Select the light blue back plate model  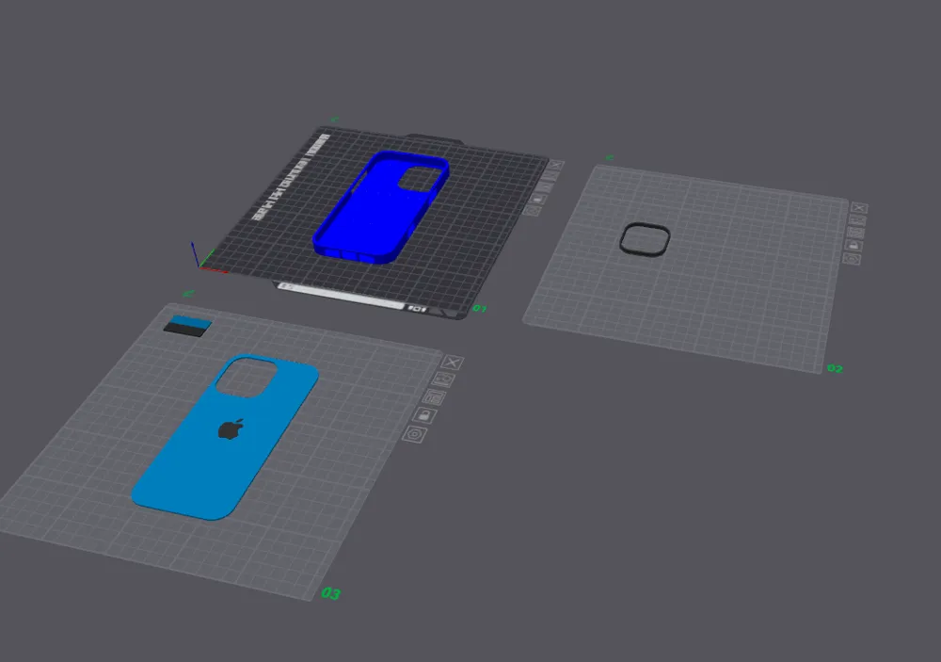tap(225, 438)
